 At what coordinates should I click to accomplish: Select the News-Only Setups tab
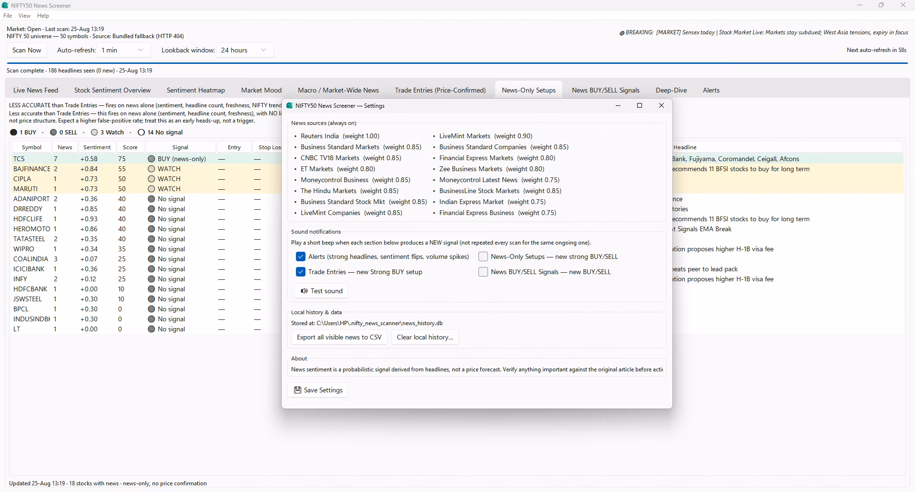point(529,90)
